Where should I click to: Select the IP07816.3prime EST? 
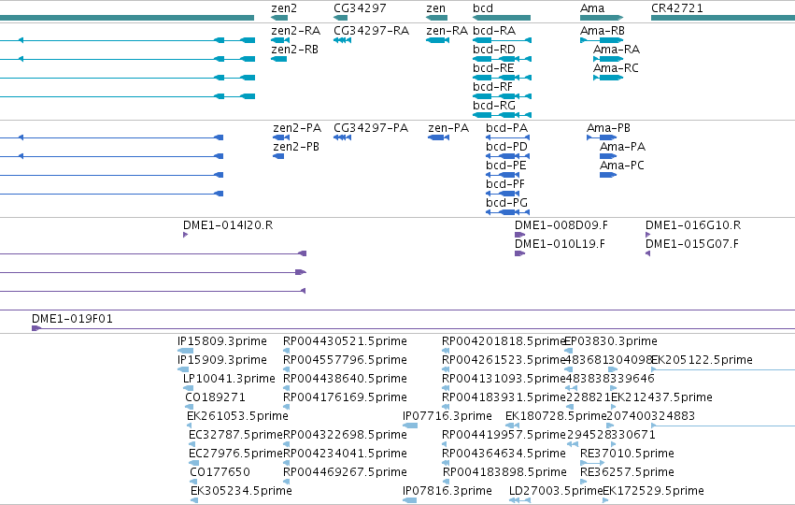(447, 491)
